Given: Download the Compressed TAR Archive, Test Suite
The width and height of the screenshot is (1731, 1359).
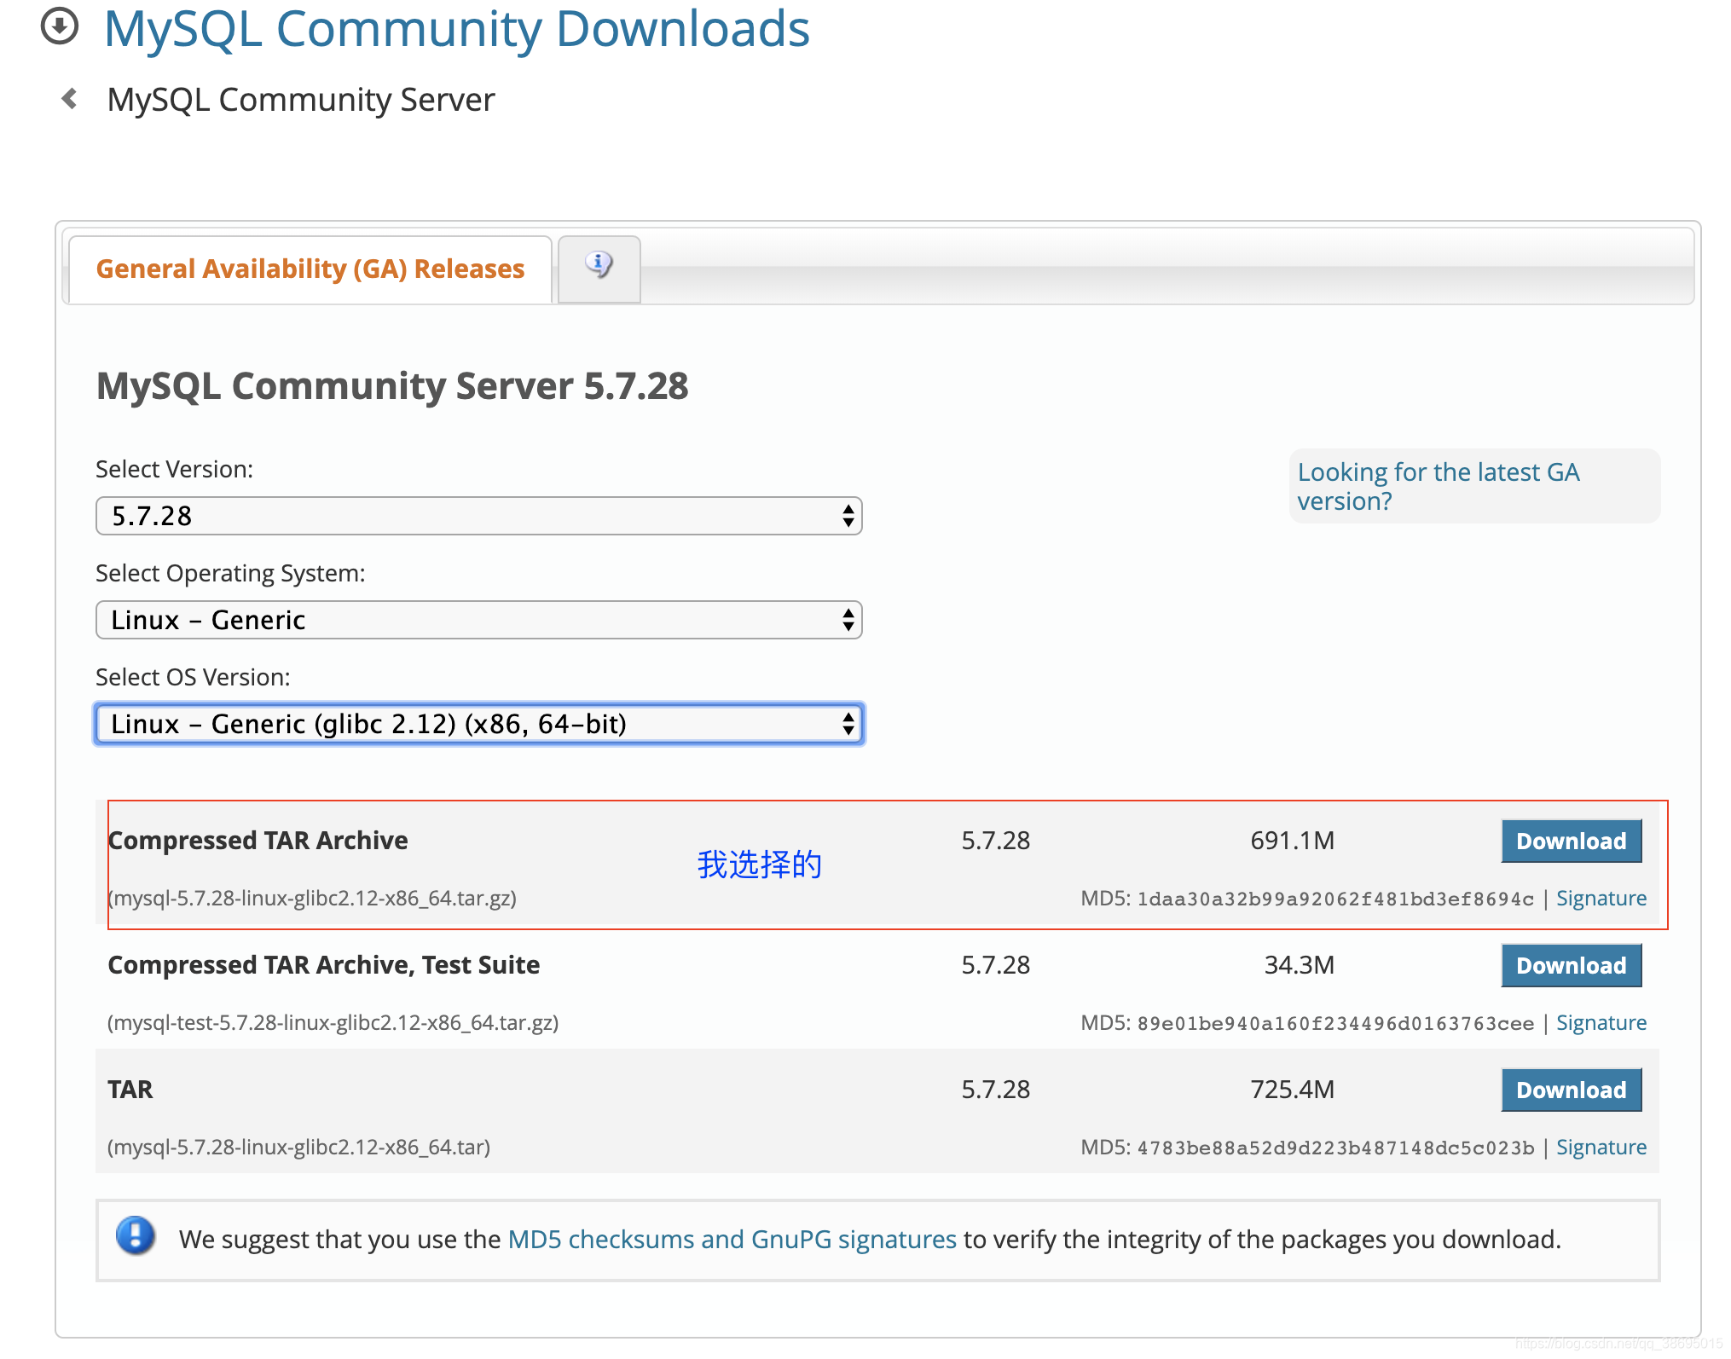Looking at the screenshot, I should (1571, 965).
